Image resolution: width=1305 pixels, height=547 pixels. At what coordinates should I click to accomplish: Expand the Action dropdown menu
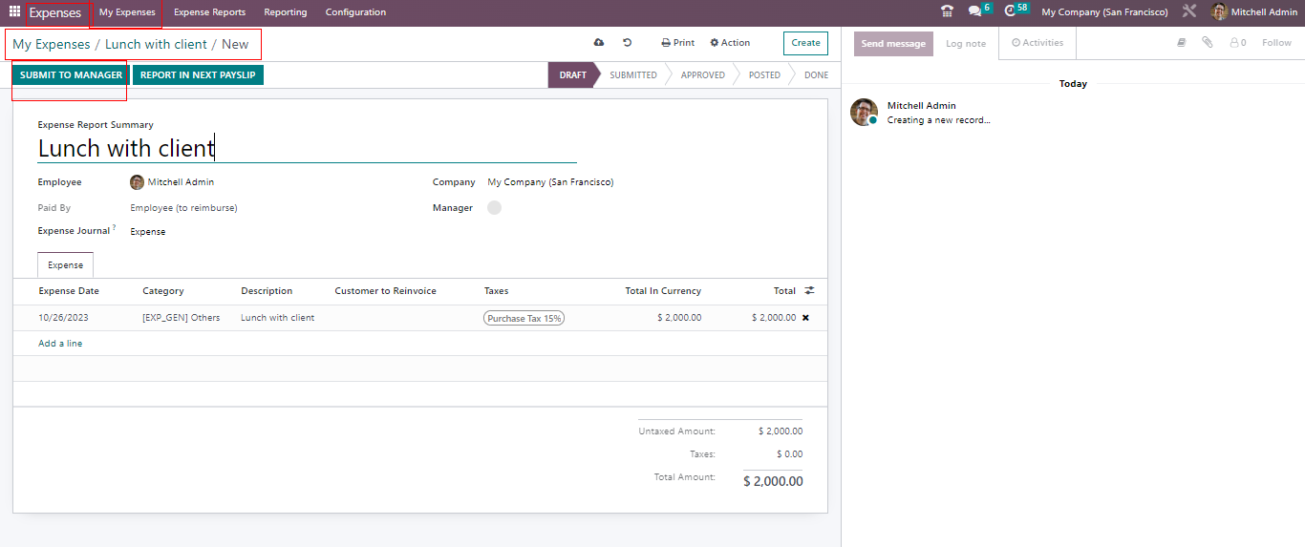730,43
